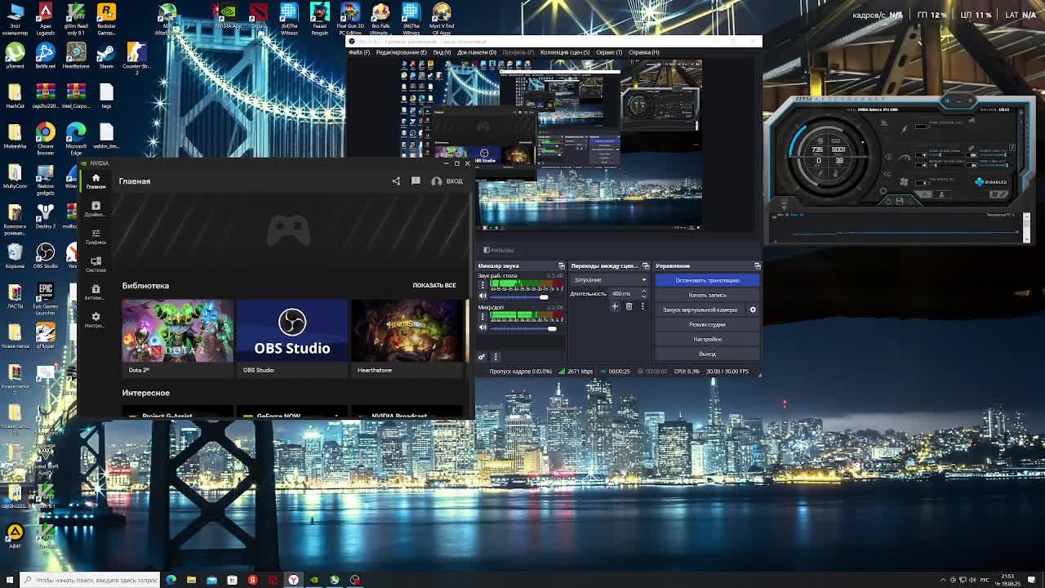Click Настройки button in OBS controls
Image resolution: width=1045 pixels, height=588 pixels.
coord(707,339)
